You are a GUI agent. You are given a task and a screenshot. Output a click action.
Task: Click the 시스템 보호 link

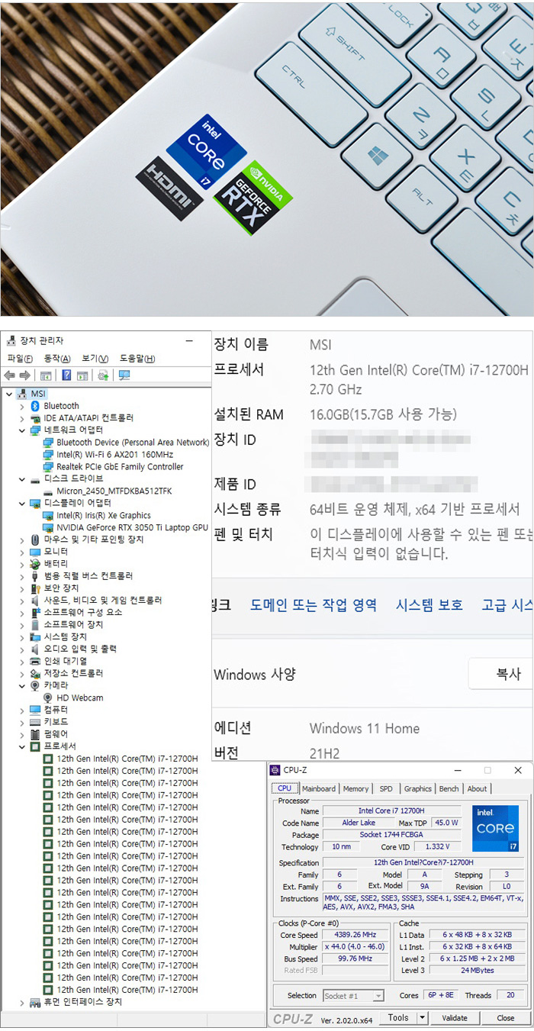(429, 605)
